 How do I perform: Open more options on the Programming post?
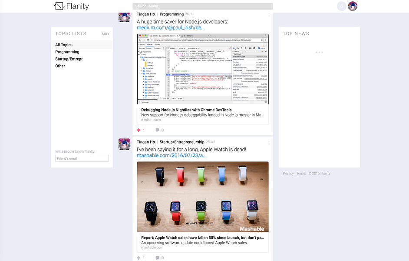(x=269, y=15)
